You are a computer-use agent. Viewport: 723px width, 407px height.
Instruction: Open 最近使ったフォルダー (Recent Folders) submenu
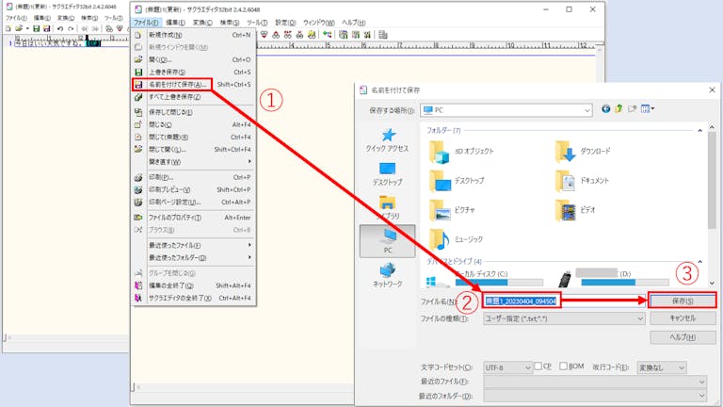point(193,257)
